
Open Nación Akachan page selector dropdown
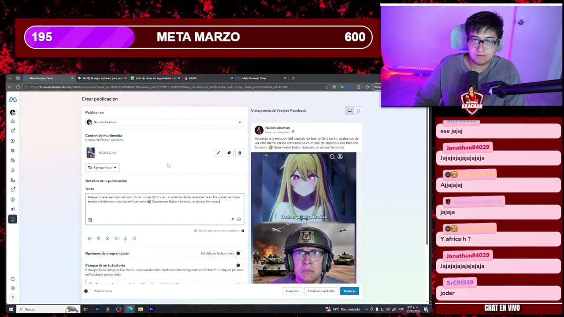tap(164, 122)
